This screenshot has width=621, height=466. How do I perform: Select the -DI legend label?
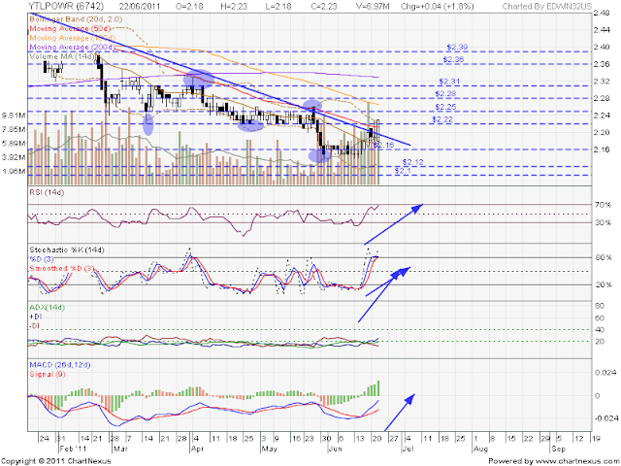pyautogui.click(x=35, y=326)
